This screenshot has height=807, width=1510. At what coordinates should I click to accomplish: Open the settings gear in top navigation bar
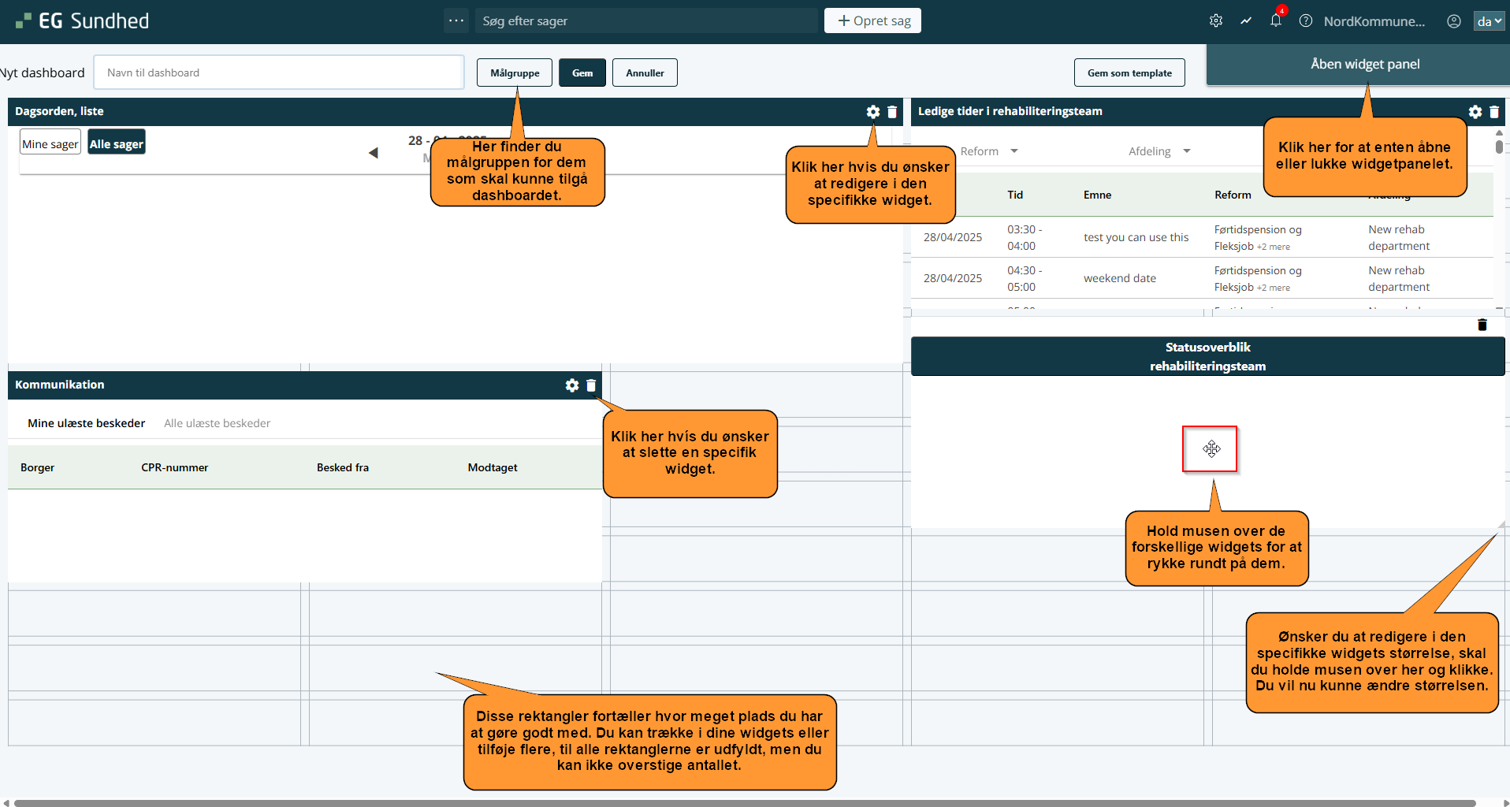(x=1216, y=21)
